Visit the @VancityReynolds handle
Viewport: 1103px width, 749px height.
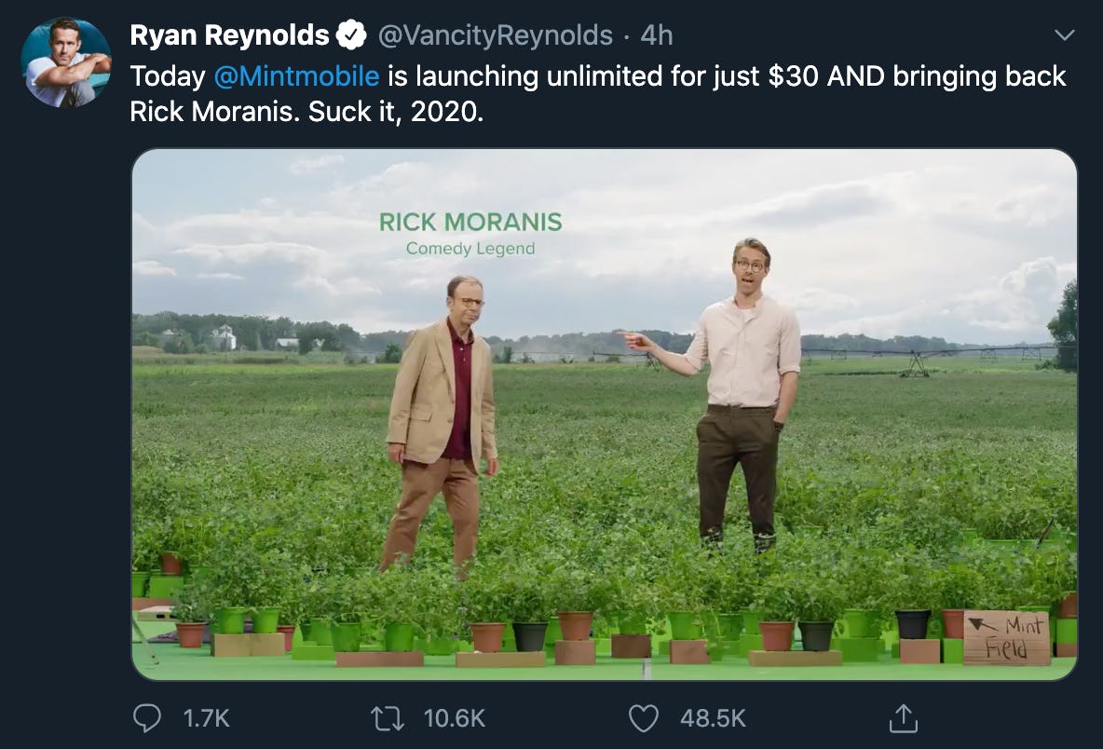tap(494, 36)
